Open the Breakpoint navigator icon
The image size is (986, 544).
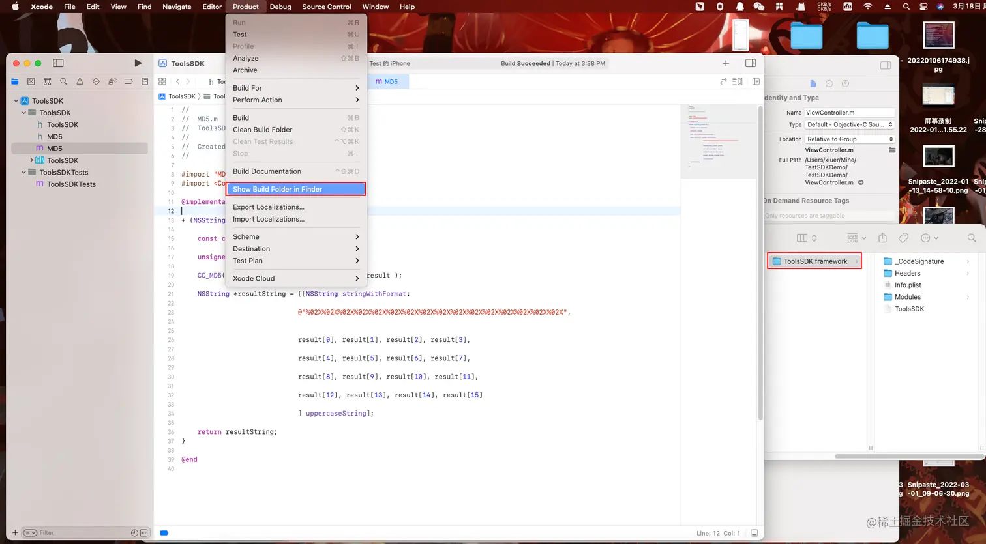click(x=128, y=81)
